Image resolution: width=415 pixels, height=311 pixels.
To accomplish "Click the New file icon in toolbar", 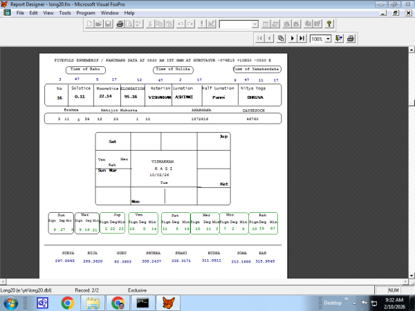I will pyautogui.click(x=88, y=24).
